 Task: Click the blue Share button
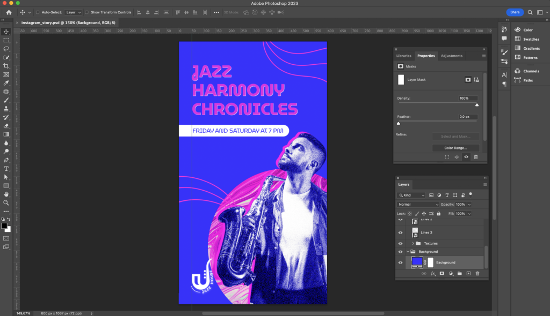515,12
